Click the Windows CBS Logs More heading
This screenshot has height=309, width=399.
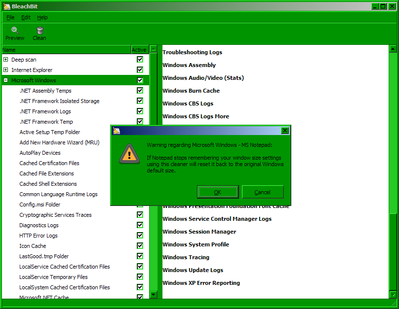(x=196, y=116)
